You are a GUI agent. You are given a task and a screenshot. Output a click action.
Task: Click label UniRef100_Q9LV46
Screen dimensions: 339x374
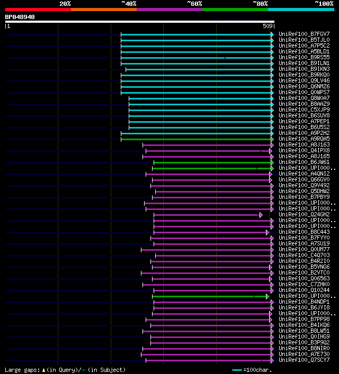(x=304, y=80)
